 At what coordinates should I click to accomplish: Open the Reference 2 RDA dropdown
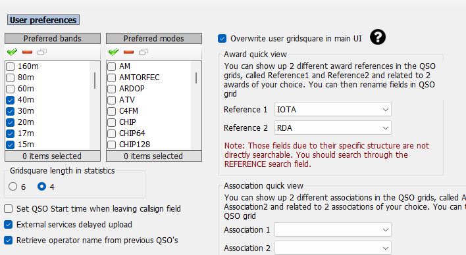[333, 128]
